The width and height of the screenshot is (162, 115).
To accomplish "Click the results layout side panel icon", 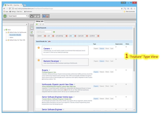I will (32, 33).
